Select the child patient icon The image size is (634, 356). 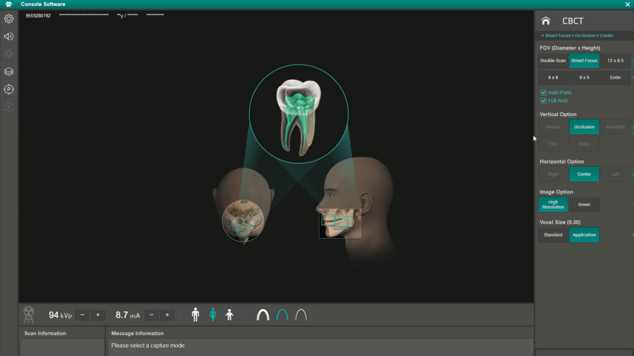[x=229, y=315]
